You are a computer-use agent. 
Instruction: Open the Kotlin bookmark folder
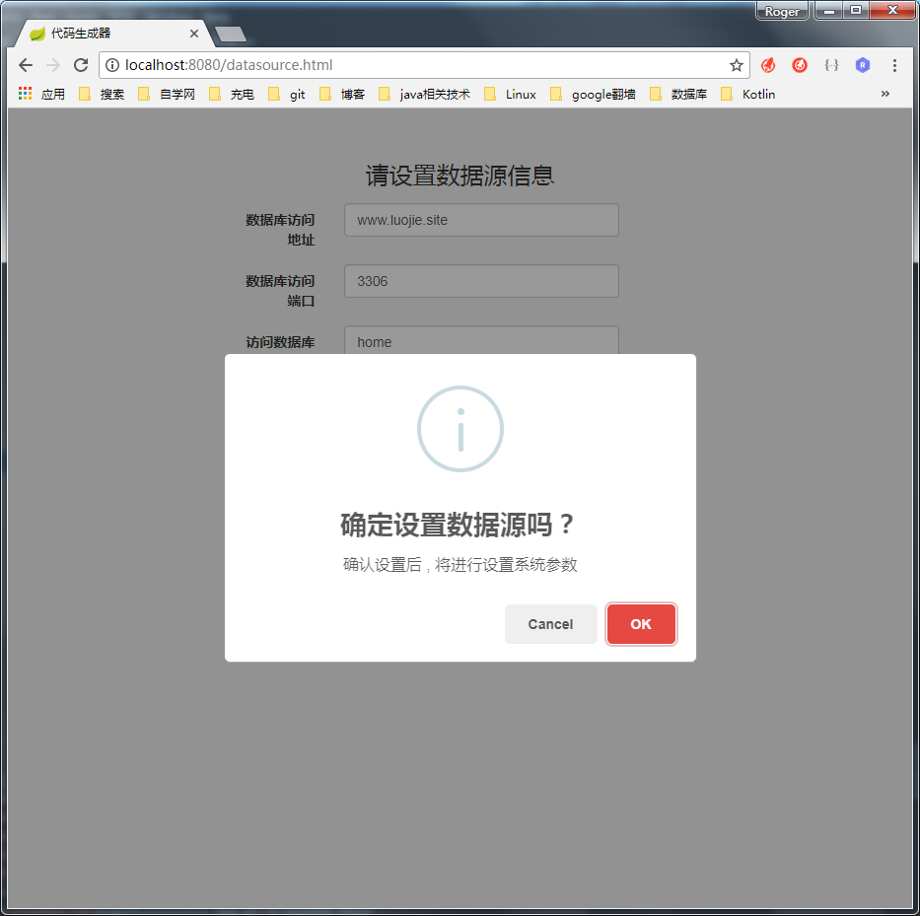[748, 94]
